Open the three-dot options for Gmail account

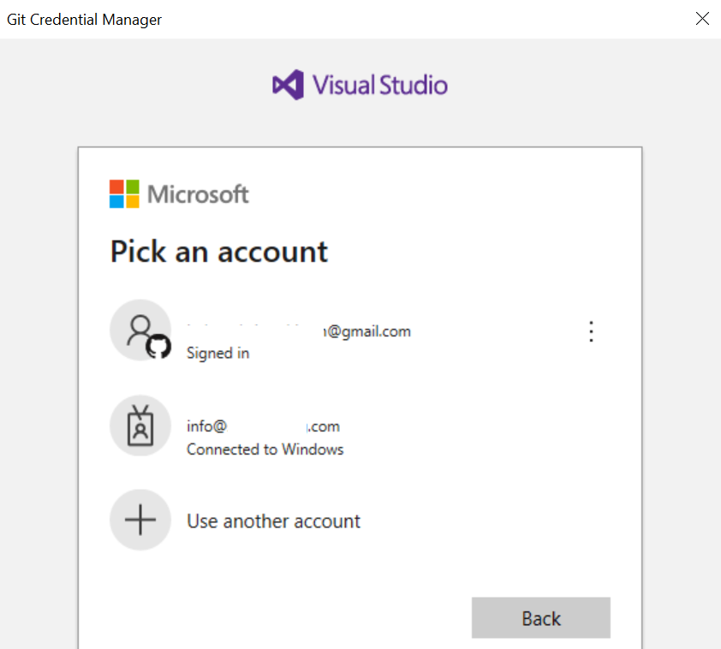[591, 332]
